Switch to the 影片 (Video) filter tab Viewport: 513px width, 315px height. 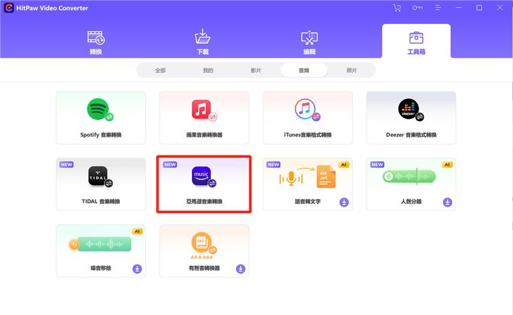[256, 70]
